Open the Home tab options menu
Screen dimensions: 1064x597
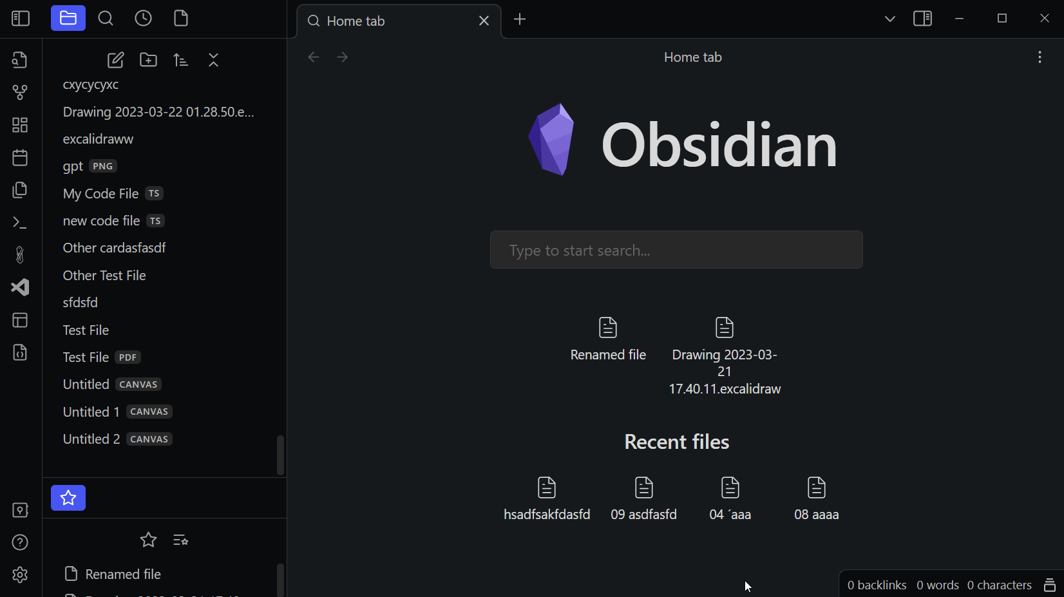coord(1040,57)
